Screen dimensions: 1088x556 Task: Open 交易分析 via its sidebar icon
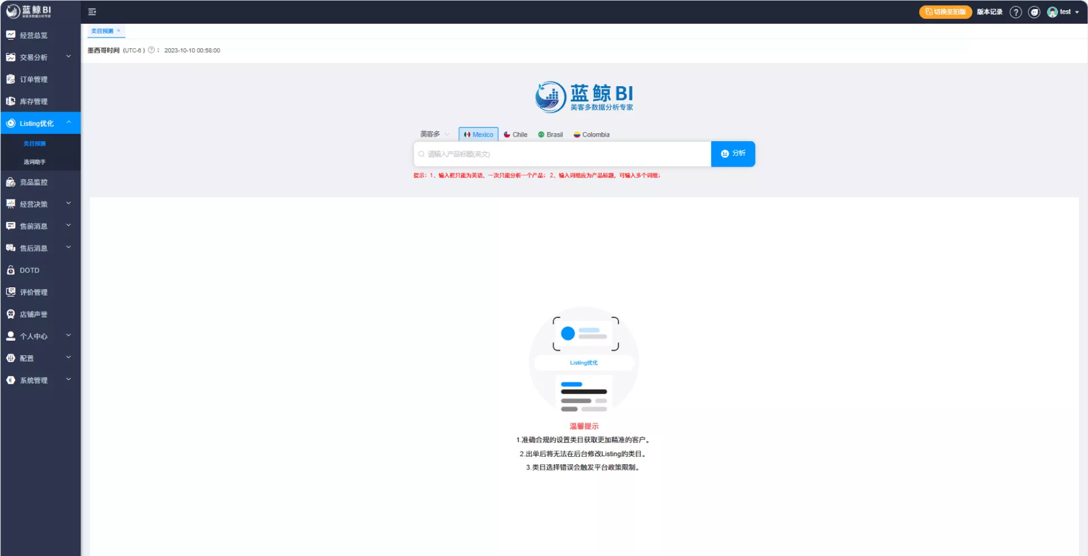pos(11,57)
